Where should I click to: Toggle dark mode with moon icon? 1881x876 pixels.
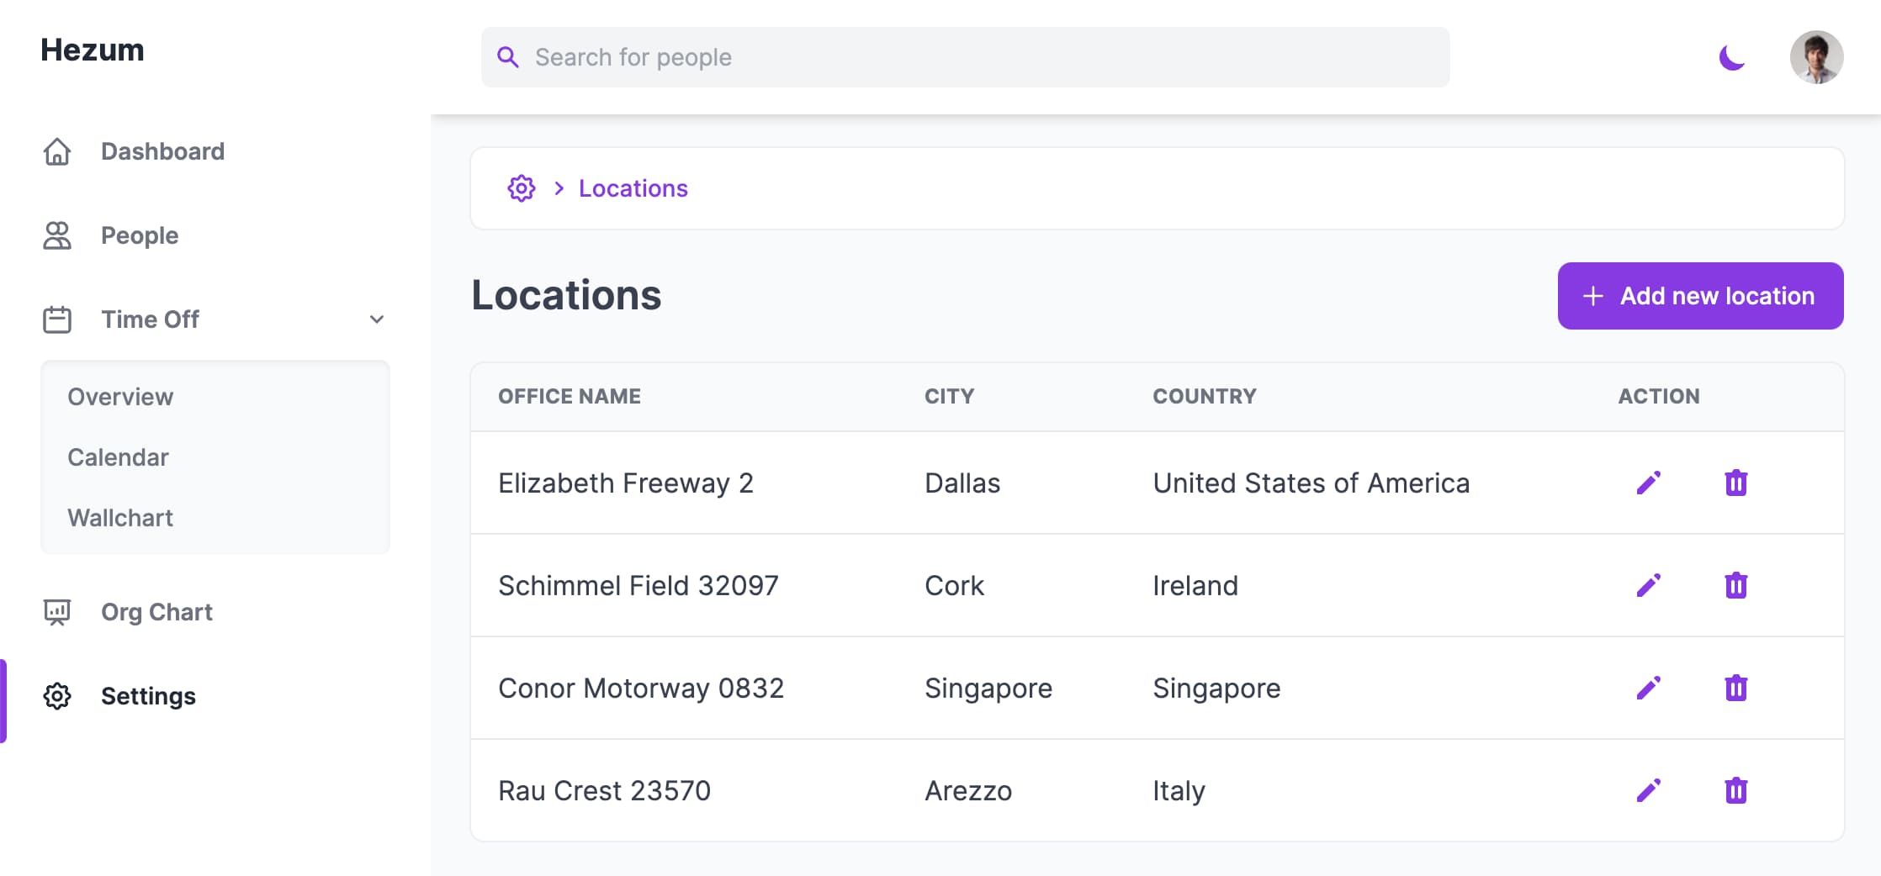pyautogui.click(x=1731, y=57)
